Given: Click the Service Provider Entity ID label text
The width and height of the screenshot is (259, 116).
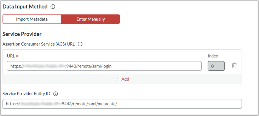Looking at the screenshot, I should [26, 94].
